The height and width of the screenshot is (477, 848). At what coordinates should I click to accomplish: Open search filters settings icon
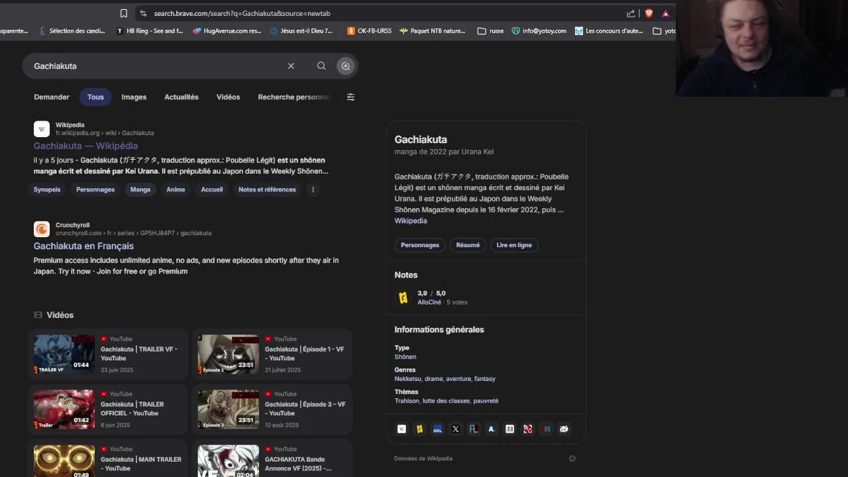coord(350,97)
